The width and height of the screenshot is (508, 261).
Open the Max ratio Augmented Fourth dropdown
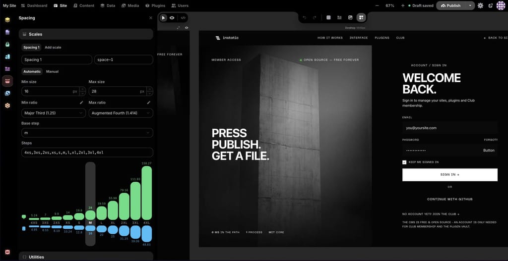121,113
